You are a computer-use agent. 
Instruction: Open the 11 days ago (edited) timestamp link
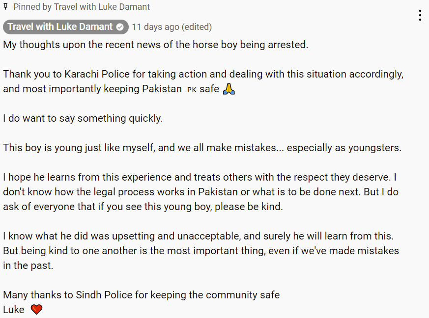pos(172,27)
